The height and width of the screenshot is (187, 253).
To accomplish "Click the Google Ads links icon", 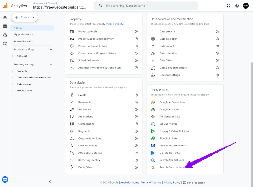I will [153, 109].
